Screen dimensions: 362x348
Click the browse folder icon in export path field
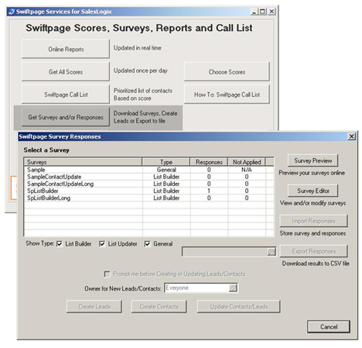click(271, 252)
